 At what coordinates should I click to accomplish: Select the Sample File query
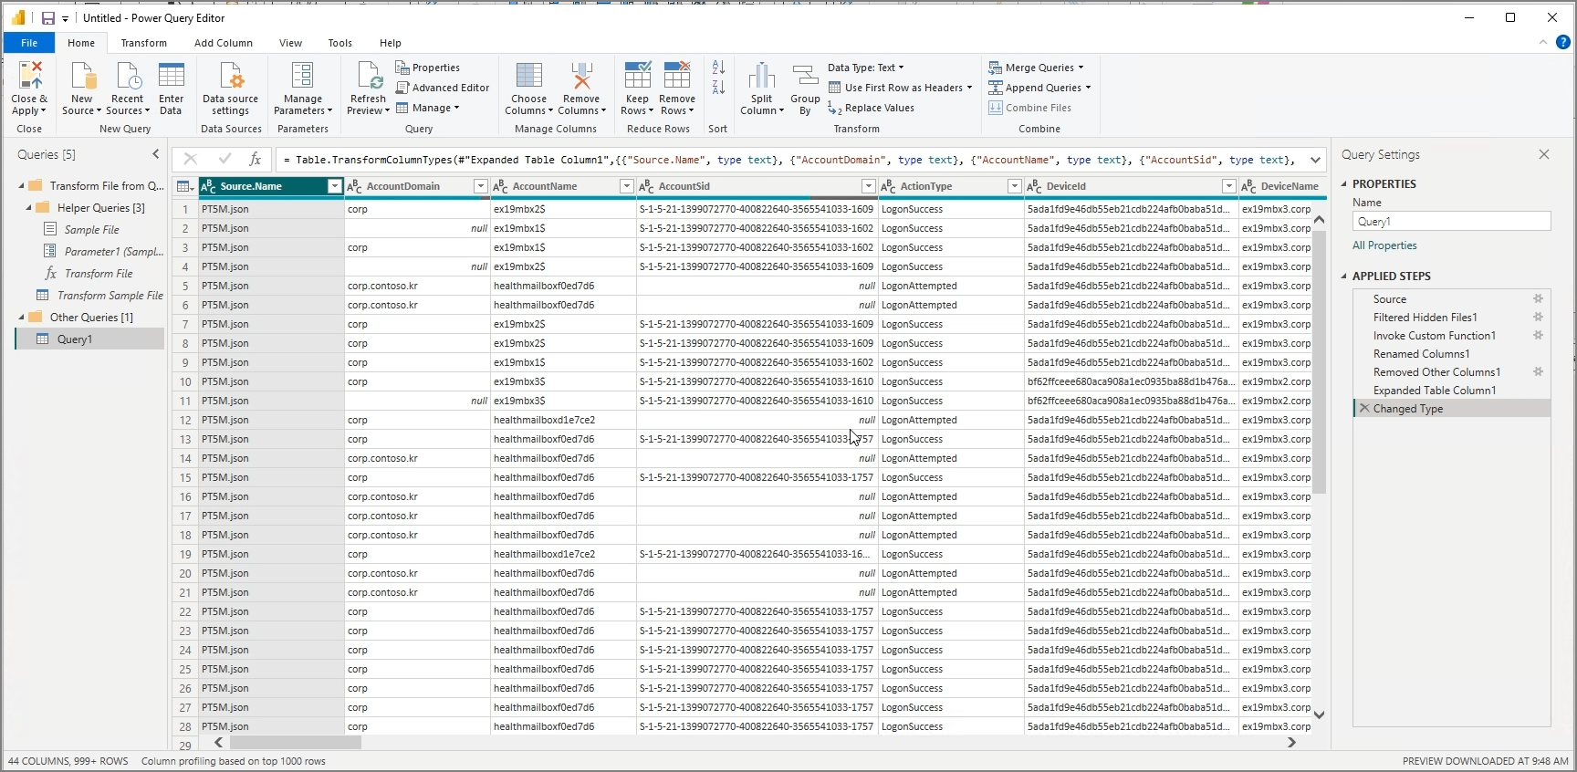click(92, 230)
